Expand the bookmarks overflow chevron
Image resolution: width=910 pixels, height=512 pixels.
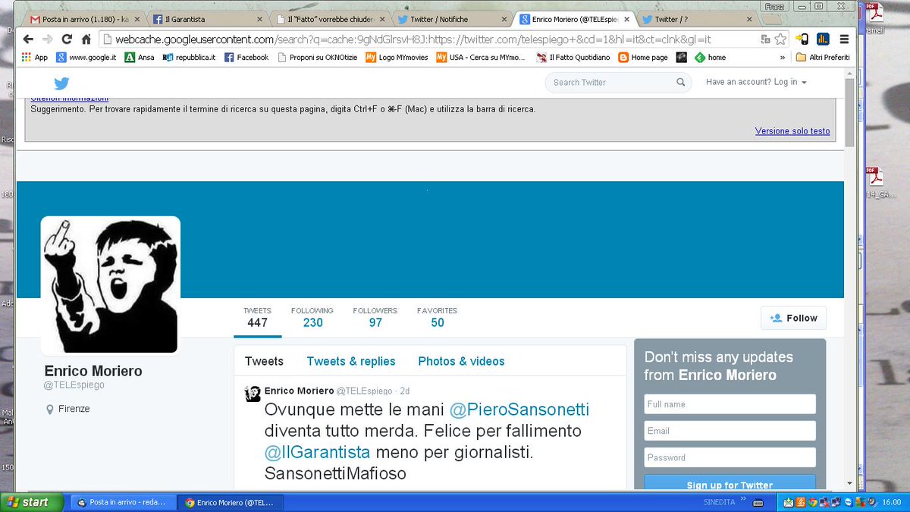[x=783, y=57]
